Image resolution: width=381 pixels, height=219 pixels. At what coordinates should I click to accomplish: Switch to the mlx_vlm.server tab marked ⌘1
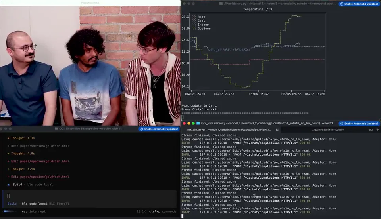(232, 130)
